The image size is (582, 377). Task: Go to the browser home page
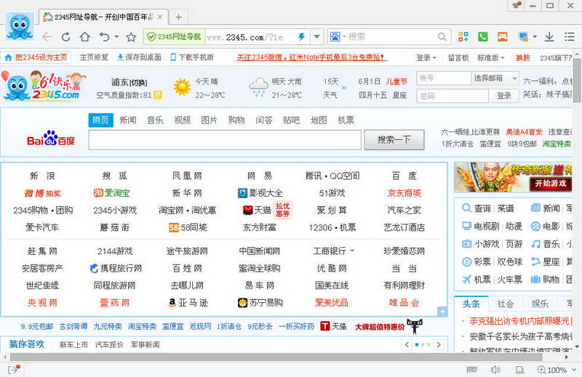(85, 37)
